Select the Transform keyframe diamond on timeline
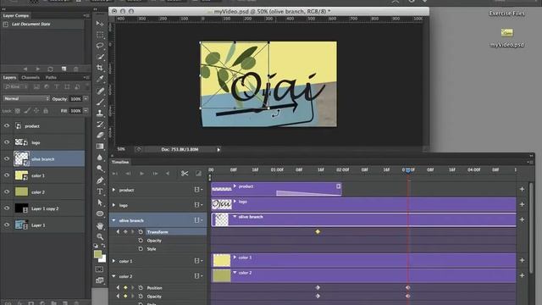 [x=318, y=231]
